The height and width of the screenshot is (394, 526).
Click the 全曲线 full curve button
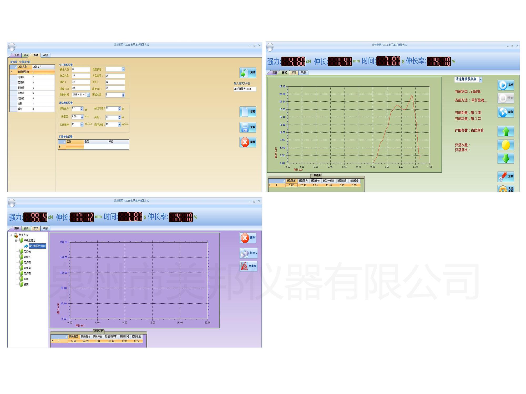[x=248, y=266]
